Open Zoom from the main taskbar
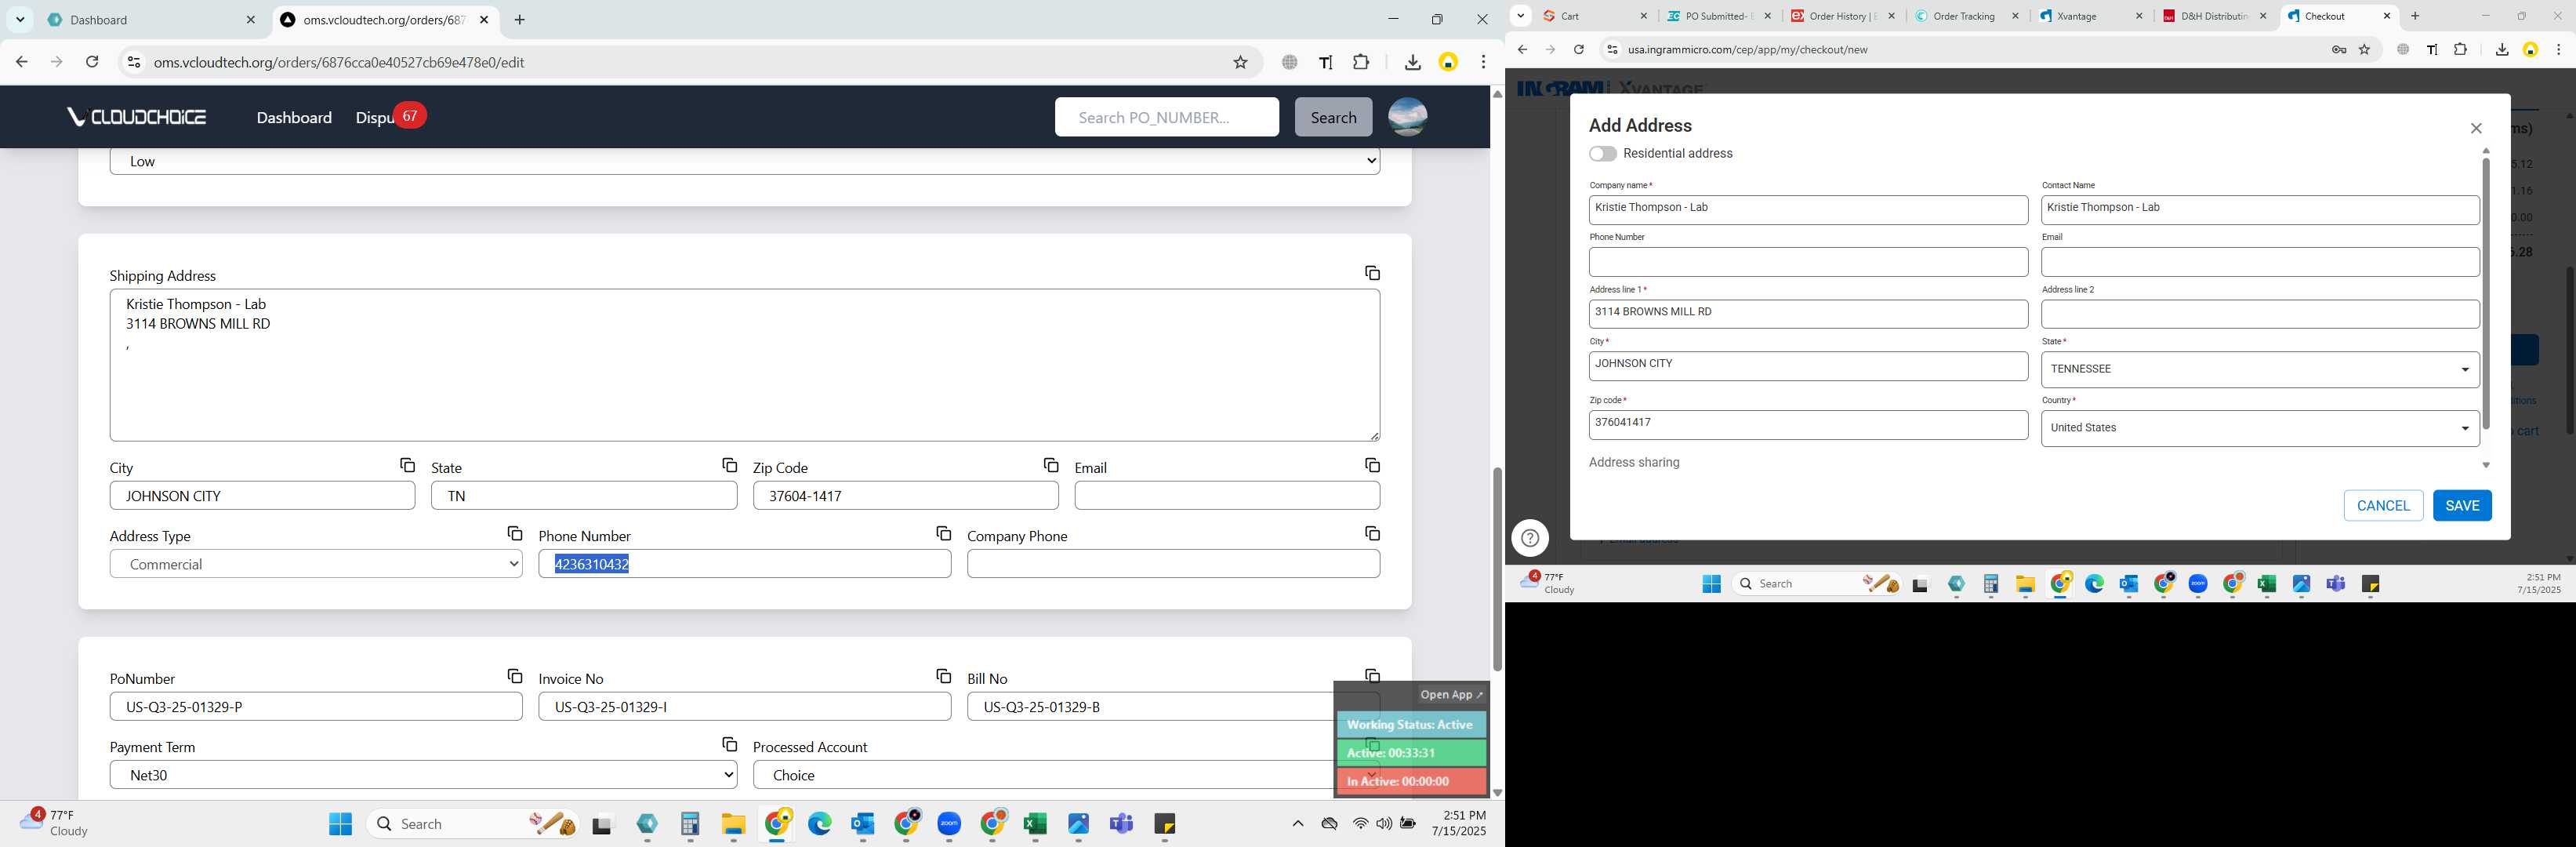This screenshot has width=2576, height=847. pos(949,823)
